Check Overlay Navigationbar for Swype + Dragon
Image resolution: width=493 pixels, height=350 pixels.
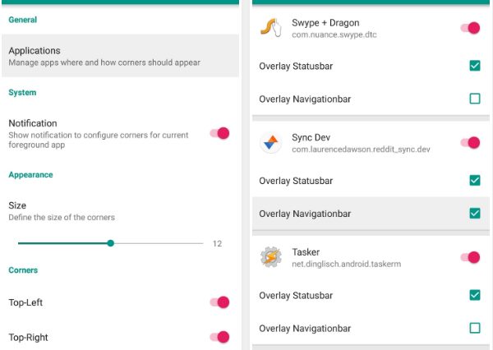475,99
